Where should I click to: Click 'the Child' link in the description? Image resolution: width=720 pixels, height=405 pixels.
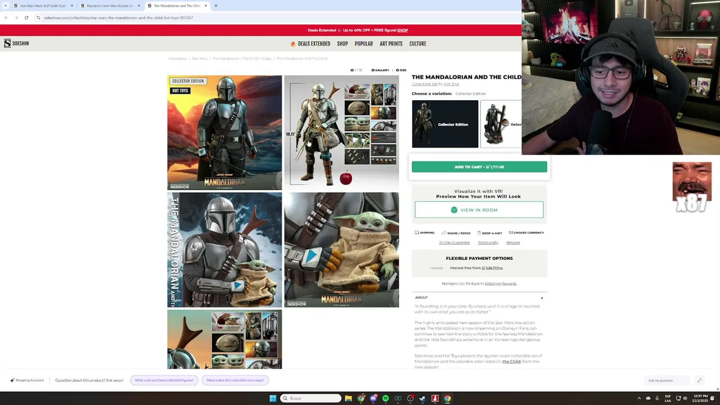tap(511, 362)
